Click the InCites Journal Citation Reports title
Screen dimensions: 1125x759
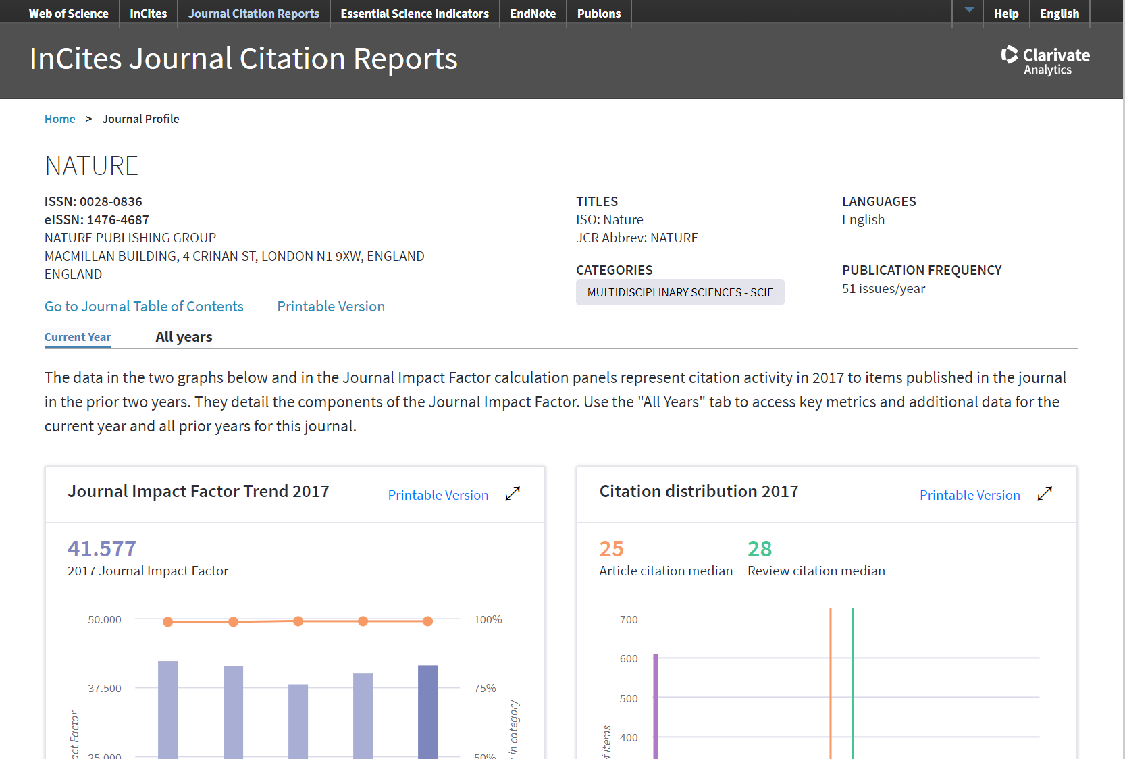pos(243,59)
